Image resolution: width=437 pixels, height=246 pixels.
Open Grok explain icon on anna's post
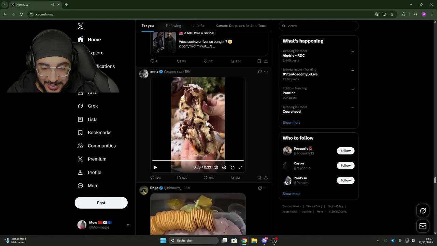[x=260, y=72]
